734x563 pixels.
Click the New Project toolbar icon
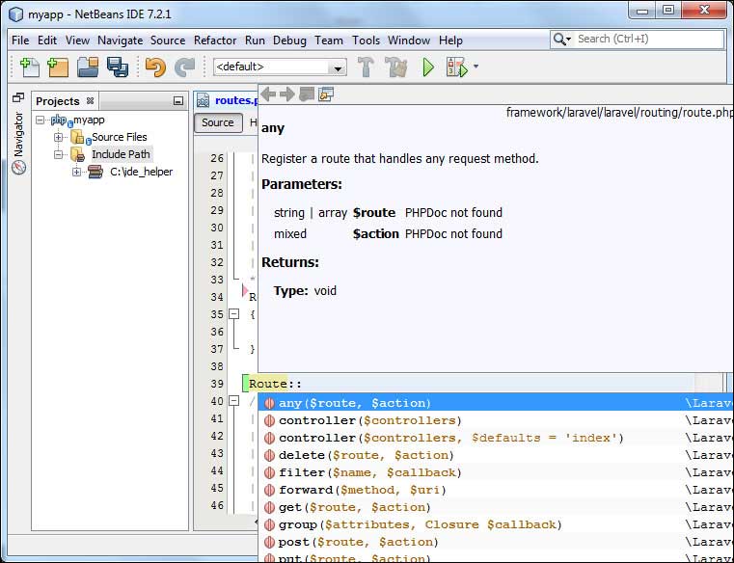click(59, 67)
